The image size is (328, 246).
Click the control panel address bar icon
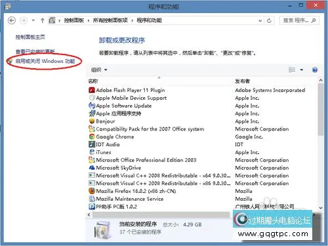(x=52, y=20)
